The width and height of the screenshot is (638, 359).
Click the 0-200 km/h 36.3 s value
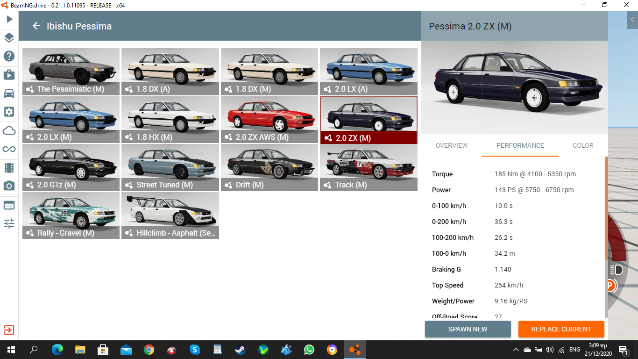click(503, 222)
